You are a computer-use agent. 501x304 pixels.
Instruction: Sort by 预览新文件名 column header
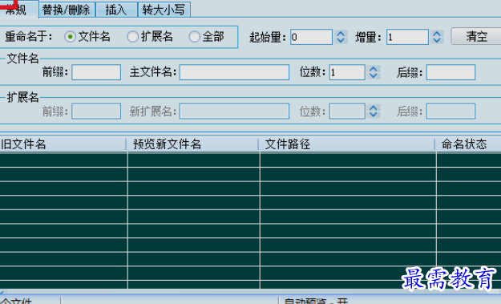(192, 144)
